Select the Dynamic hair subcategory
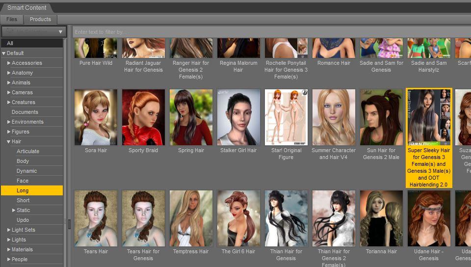Image resolution: width=471 pixels, height=267 pixels. click(26, 171)
